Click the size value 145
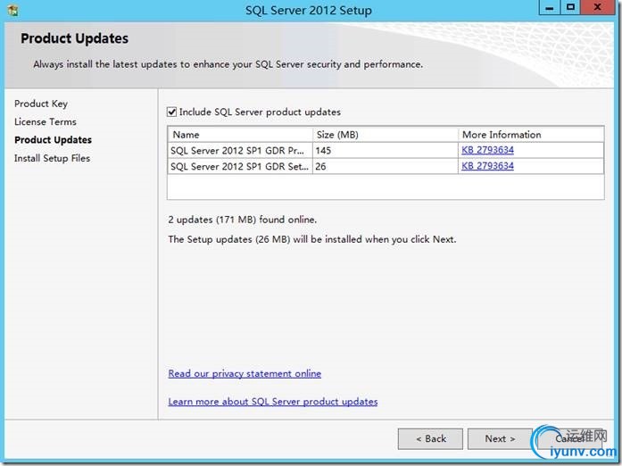The image size is (622, 466). (x=323, y=151)
